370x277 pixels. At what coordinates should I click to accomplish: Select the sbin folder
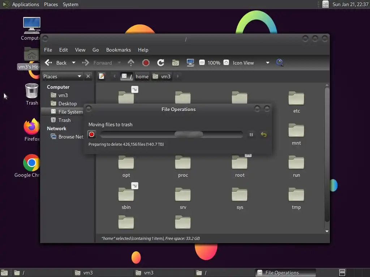click(126, 198)
